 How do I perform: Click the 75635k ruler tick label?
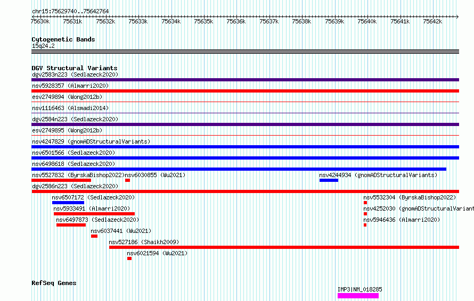[203, 21]
